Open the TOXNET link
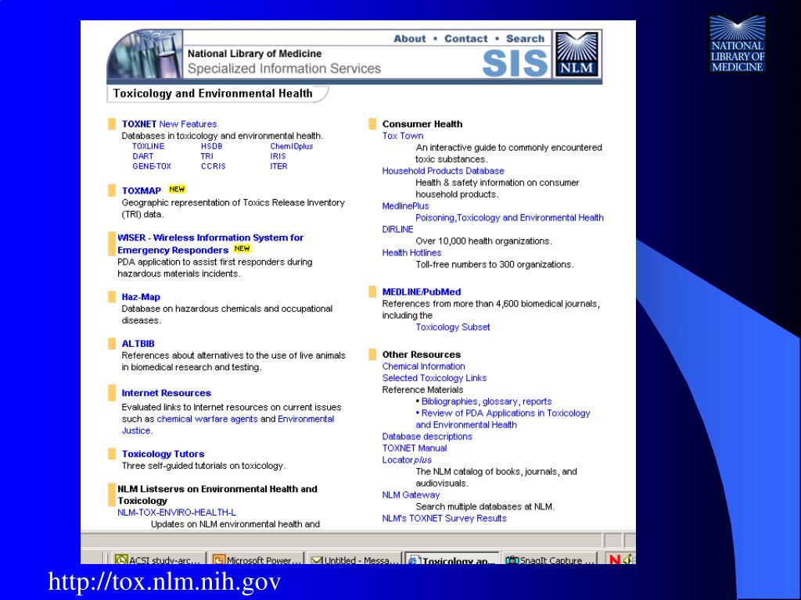 [139, 124]
